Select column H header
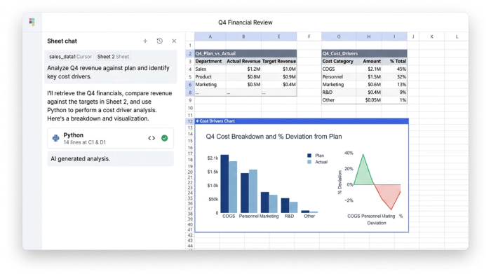 [x=369, y=36]
